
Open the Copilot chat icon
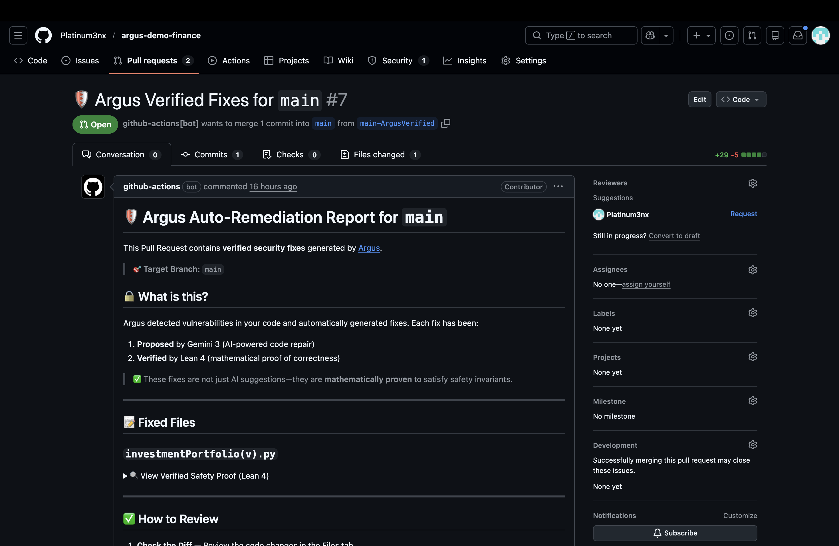click(x=650, y=35)
